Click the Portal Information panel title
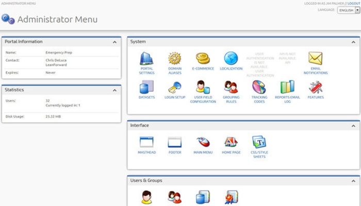The image size is (361, 206). point(24,42)
